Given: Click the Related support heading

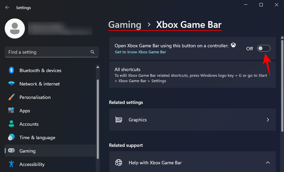Looking at the screenshot, I should 126,146.
